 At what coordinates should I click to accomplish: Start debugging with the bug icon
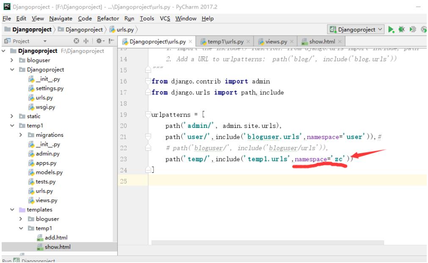(401, 30)
